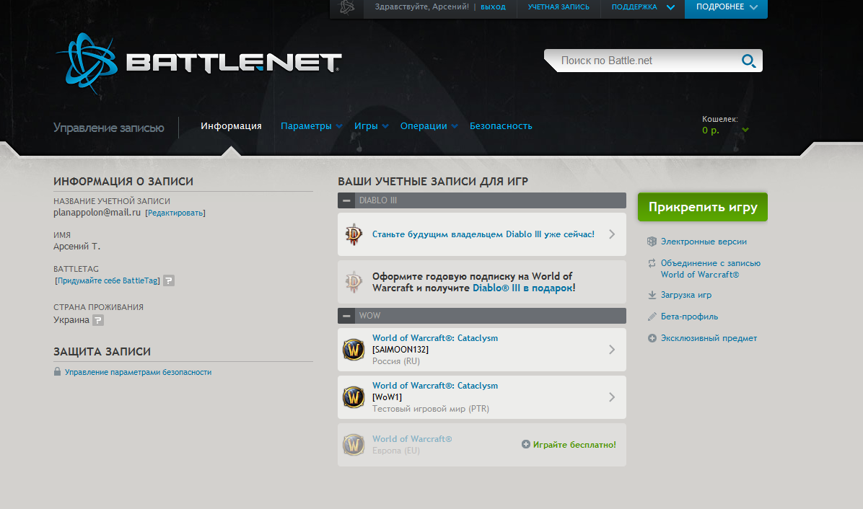Open Учетная запись in the top bar
863x509 pixels.
point(558,7)
